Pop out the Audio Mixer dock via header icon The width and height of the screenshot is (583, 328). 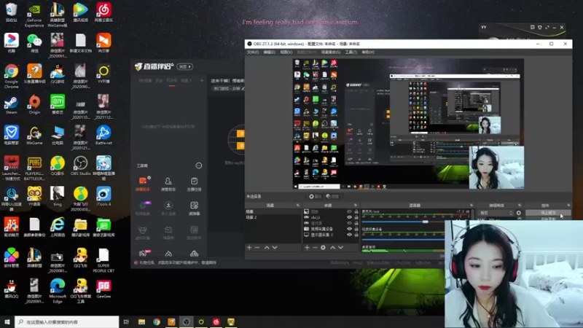[472, 206]
